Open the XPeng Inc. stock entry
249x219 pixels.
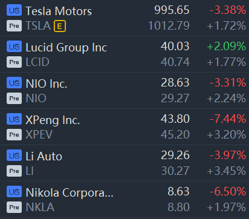(x=124, y=126)
